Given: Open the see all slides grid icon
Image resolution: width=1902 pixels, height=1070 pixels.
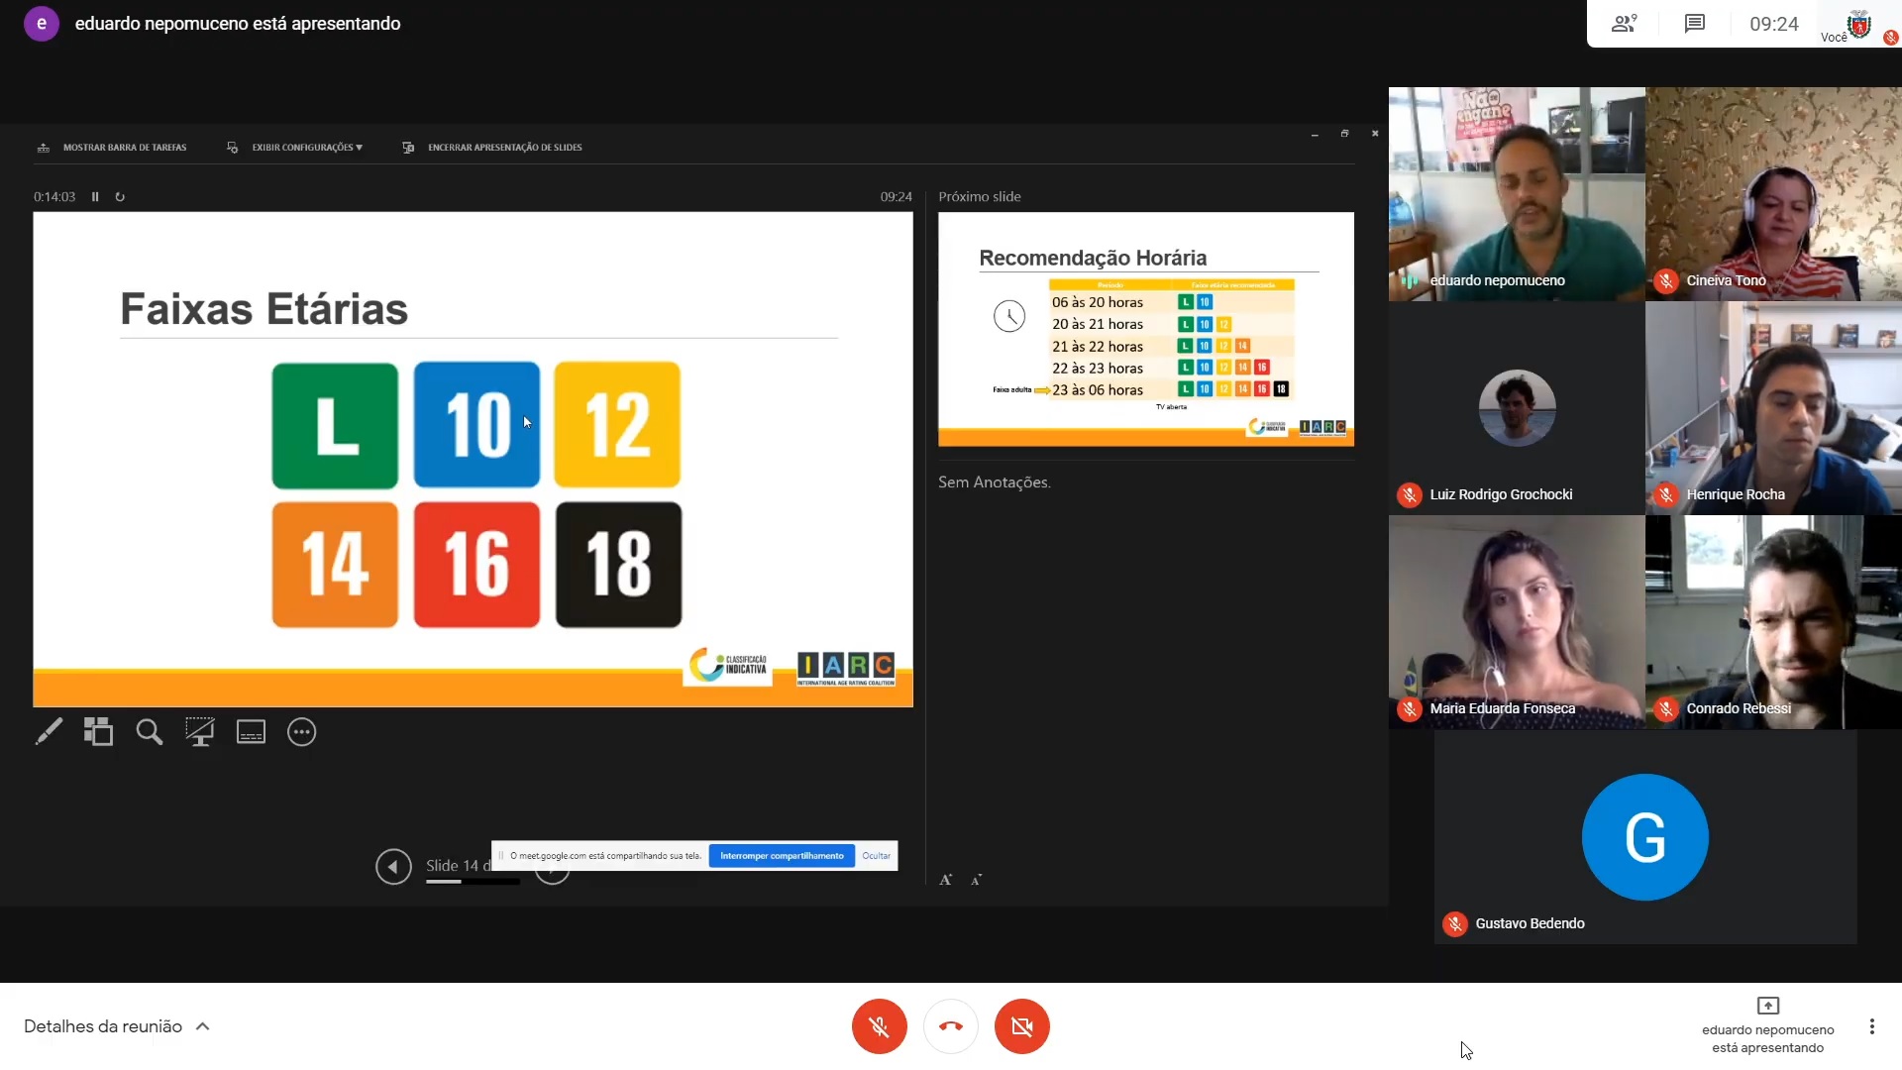Looking at the screenshot, I should tap(98, 732).
